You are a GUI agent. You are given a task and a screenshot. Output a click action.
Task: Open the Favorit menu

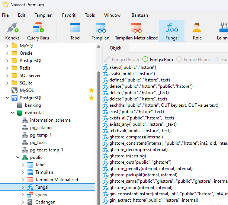tap(69, 15)
